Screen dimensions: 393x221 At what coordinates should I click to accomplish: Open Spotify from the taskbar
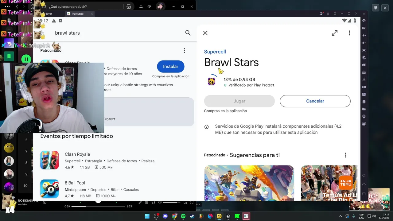[x=183, y=216]
